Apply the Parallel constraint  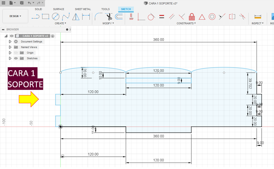(x=172, y=17)
